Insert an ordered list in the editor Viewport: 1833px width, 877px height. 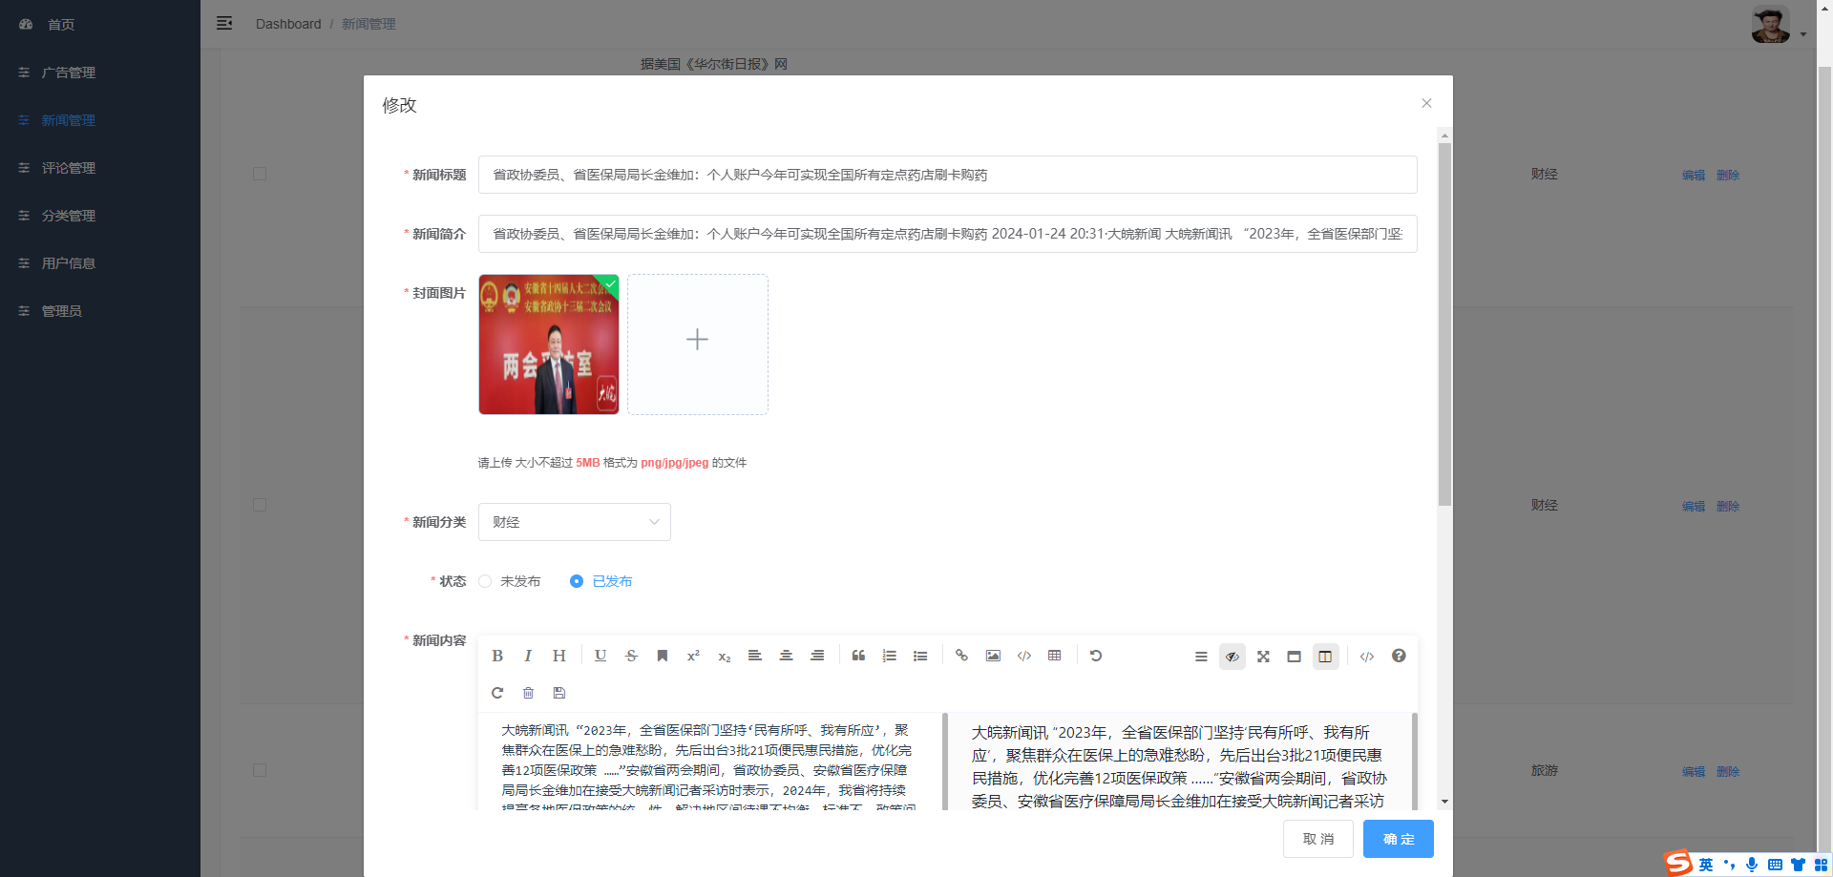(890, 656)
